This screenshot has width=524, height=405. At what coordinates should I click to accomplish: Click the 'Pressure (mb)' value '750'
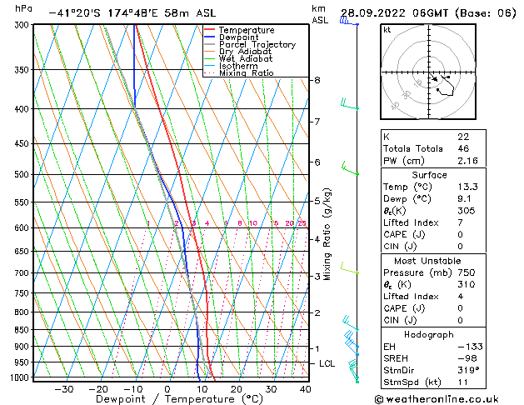tap(467, 272)
